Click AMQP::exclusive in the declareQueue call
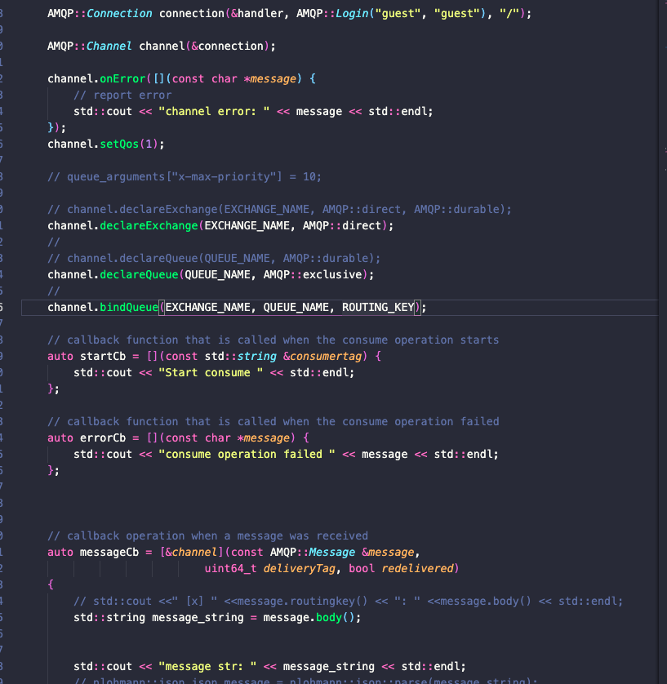Viewport: 667px width, 684px height. (313, 275)
